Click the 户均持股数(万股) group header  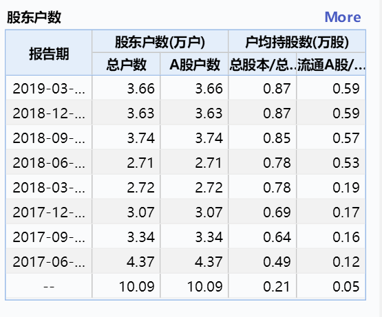pyautogui.click(x=297, y=41)
